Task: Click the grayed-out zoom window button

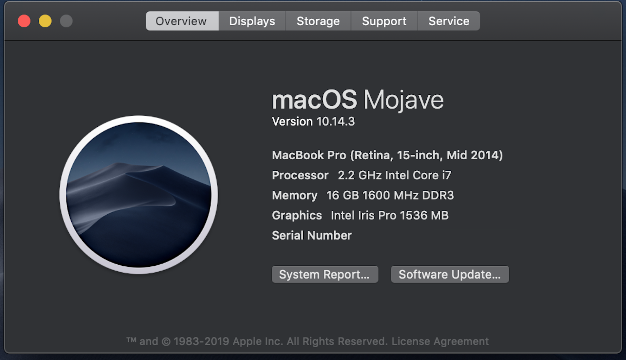Action: point(66,21)
